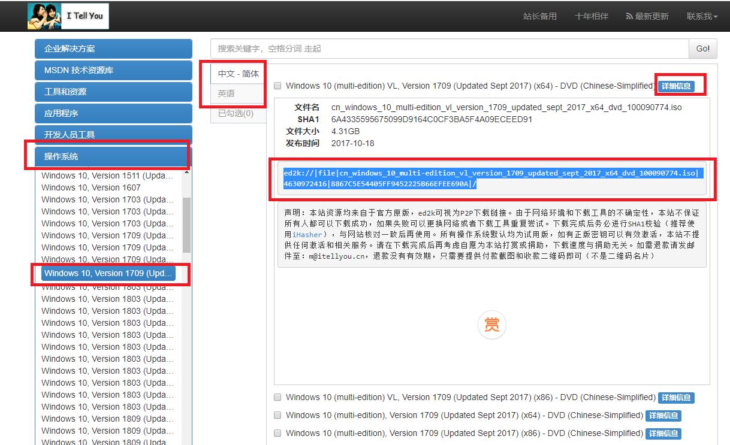Check the non-VL Version 1709 (x64) DVD checkbox
Screen dimensions: 730x445
(x=277, y=415)
